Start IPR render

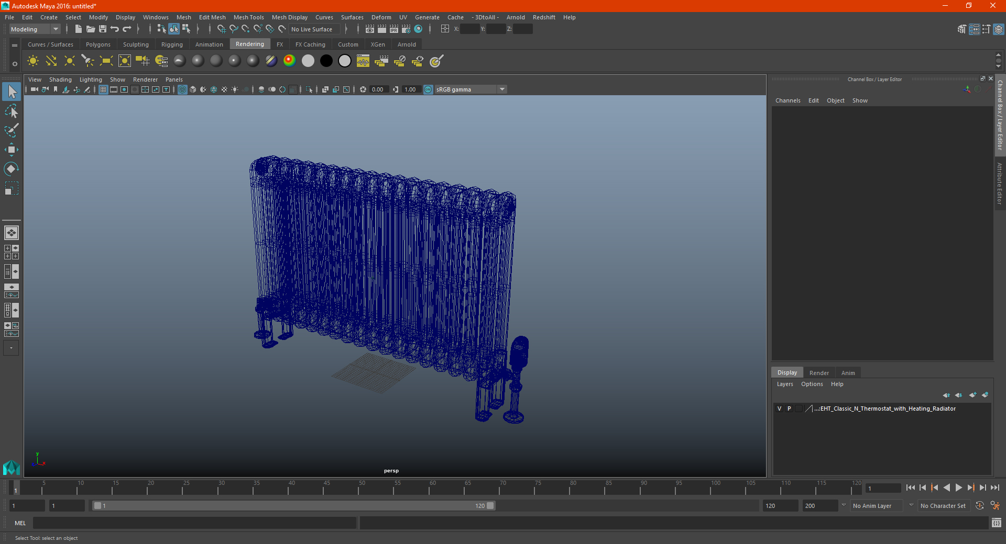pos(394,29)
